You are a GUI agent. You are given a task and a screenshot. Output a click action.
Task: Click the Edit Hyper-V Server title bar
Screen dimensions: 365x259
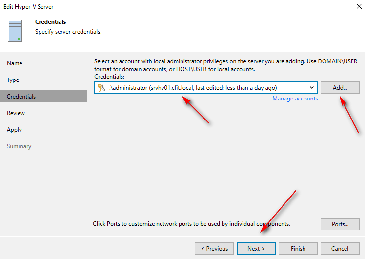[146, 7]
